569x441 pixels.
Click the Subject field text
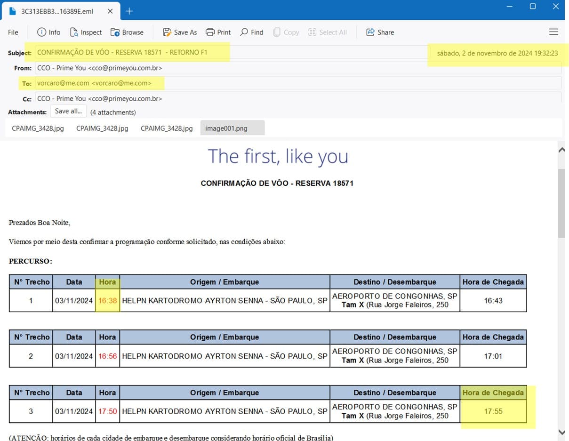click(122, 52)
